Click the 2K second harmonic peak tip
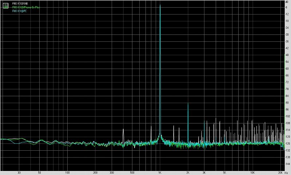Screen dimensions: 291x175 pos(188,104)
